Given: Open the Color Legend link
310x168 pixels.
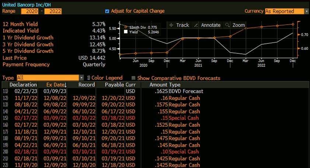Looking at the screenshot, I should (105, 78).
